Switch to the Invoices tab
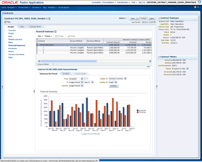 tap(66, 74)
